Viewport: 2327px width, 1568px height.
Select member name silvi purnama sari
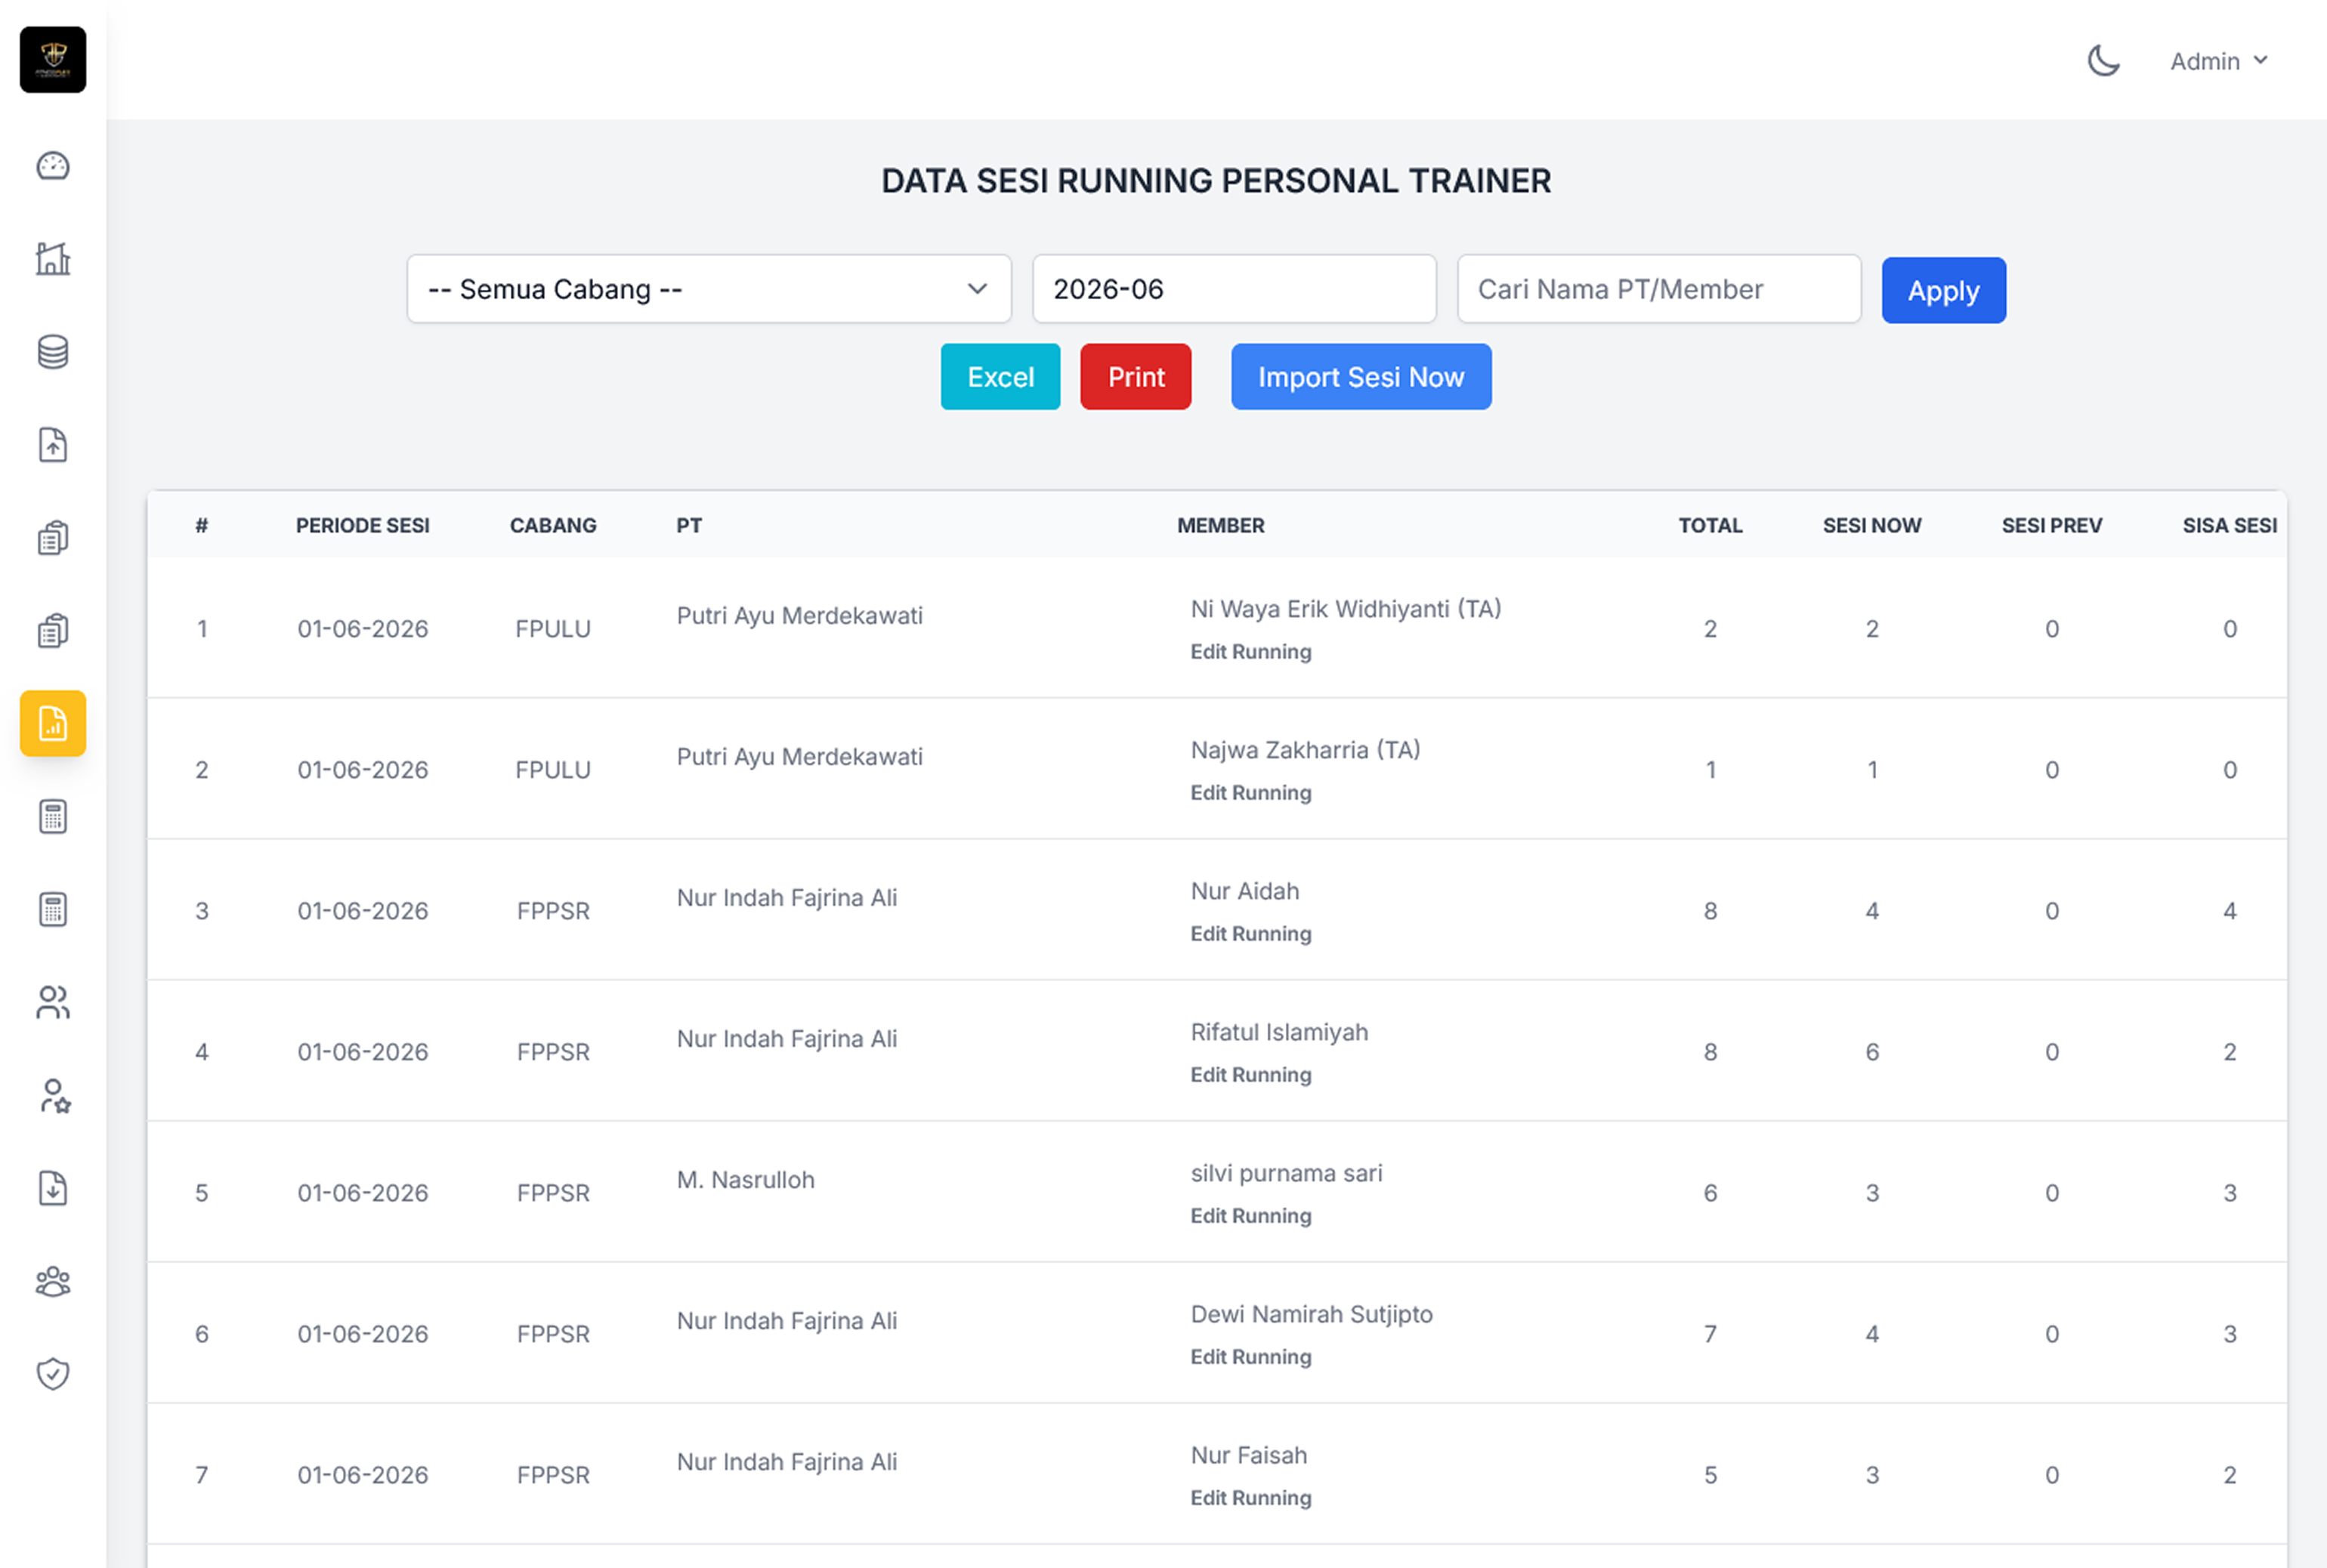(x=1286, y=1173)
